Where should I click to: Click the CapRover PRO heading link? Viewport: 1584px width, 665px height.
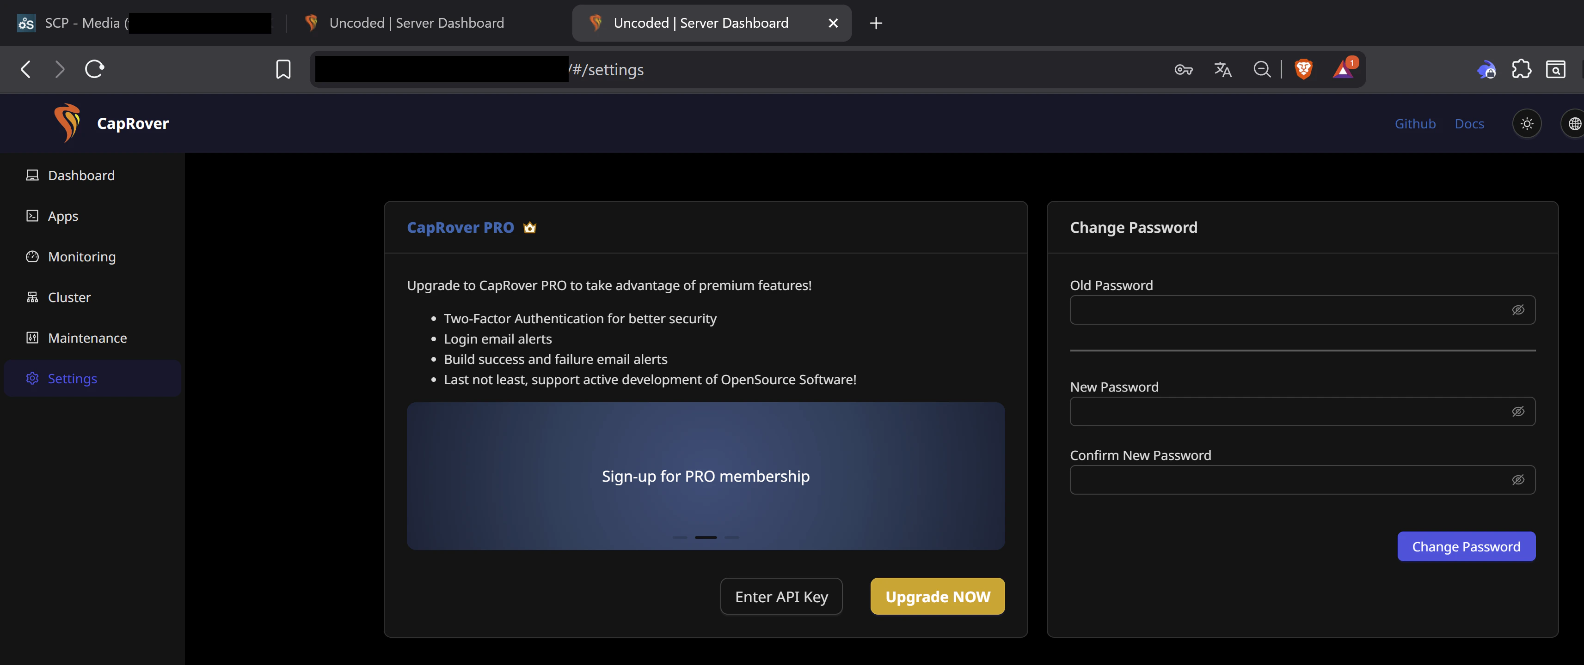(460, 228)
